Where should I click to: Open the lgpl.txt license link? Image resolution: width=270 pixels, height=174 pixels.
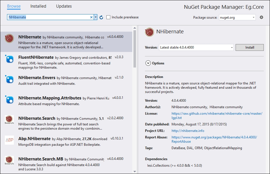[x=217, y=116]
